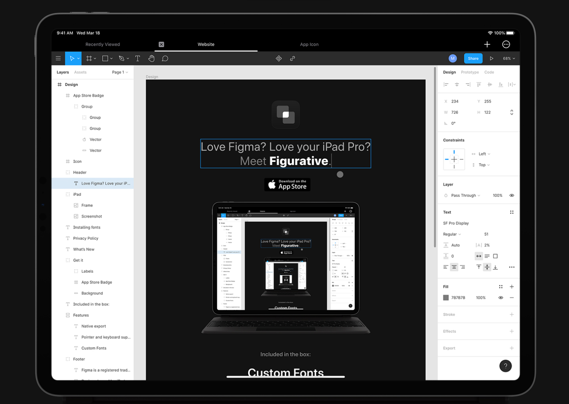This screenshot has height=404, width=569.
Task: Set text align left
Action: pos(446,267)
